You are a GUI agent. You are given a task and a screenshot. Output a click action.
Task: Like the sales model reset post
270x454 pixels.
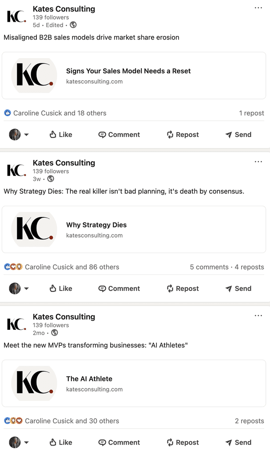(x=60, y=135)
